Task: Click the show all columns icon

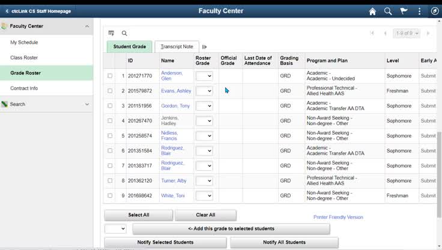Action: [204, 47]
